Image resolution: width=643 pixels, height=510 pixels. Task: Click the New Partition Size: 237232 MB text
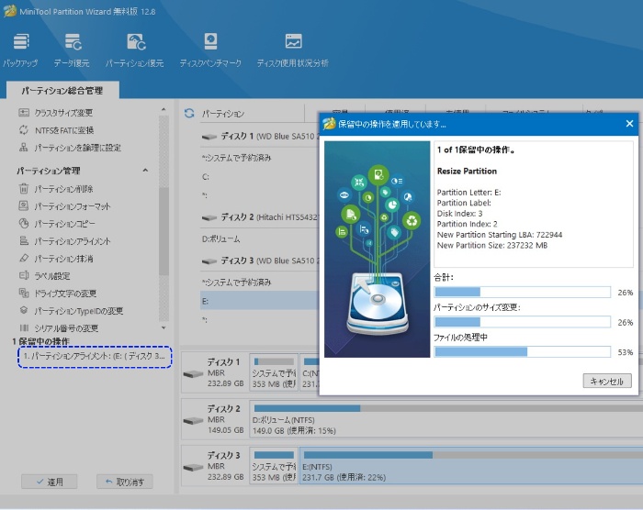pos(492,246)
